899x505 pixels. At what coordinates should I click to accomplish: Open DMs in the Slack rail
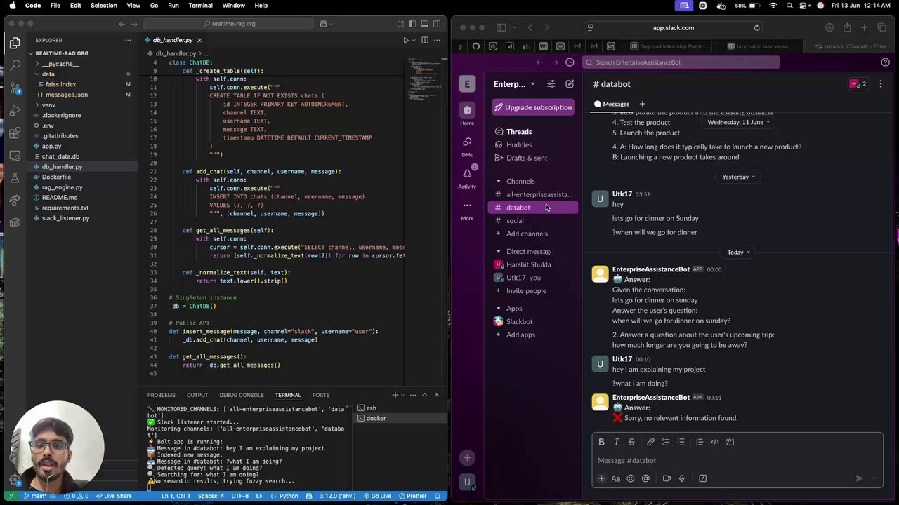(467, 147)
